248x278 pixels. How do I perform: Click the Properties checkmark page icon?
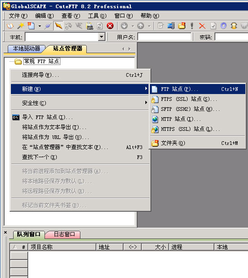tap(213, 26)
